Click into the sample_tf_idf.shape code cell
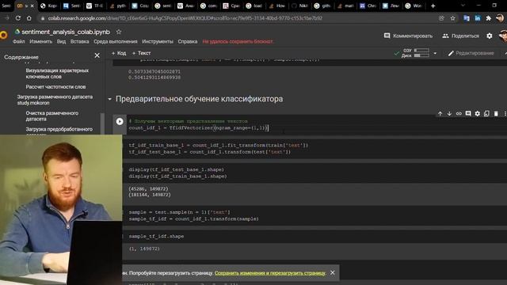This screenshot has width=507, height=285. pos(314,237)
